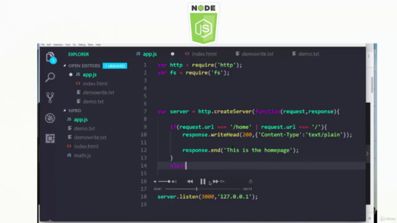Click the 1 UNSAVED badge
397x223 pixels.
coord(115,66)
